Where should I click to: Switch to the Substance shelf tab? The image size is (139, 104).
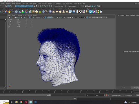click(77, 9)
